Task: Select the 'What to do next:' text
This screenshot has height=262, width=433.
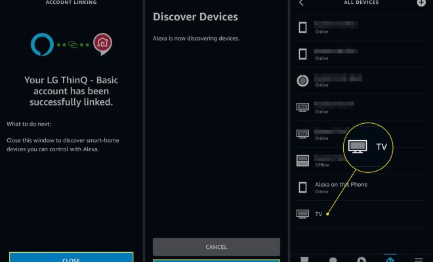Action: click(29, 124)
